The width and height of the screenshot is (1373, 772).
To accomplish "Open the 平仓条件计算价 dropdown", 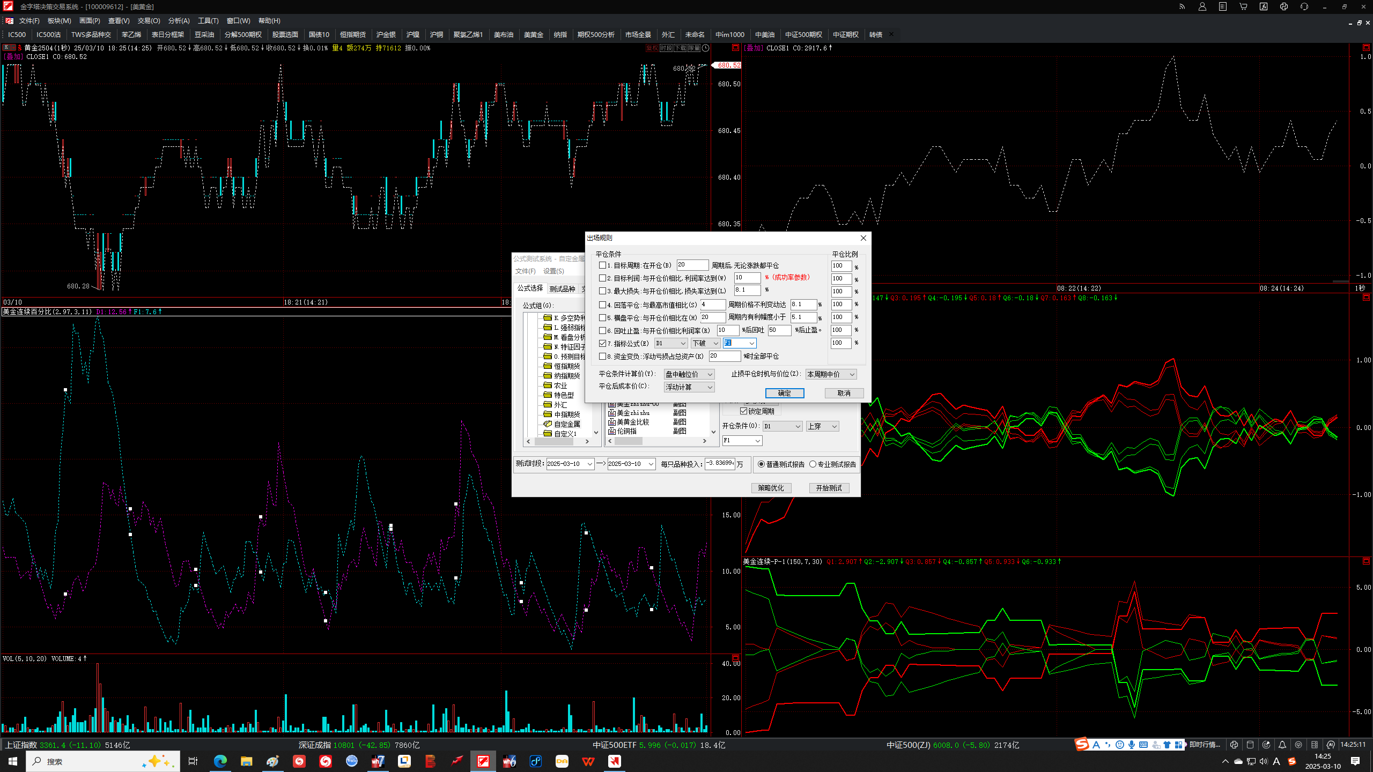I will tap(689, 374).
